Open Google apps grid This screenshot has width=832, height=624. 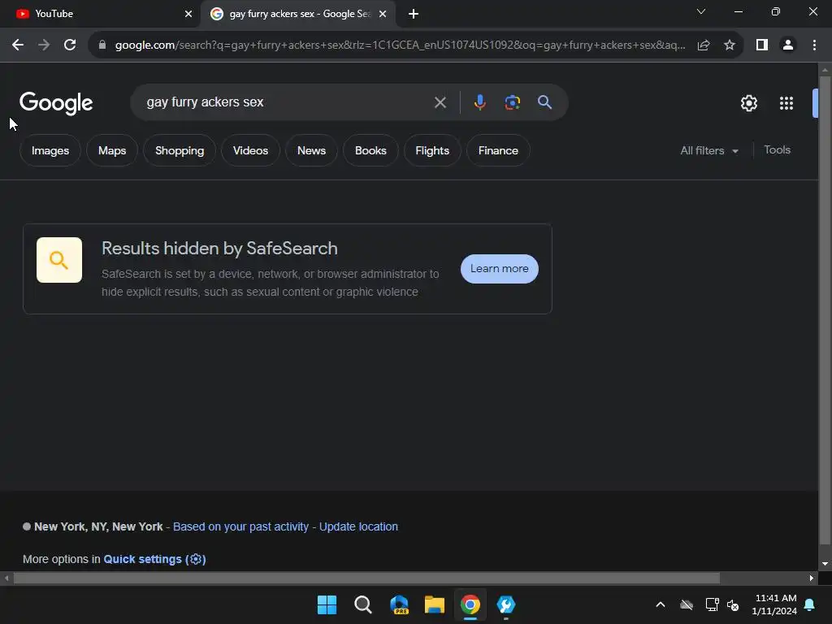[786, 103]
